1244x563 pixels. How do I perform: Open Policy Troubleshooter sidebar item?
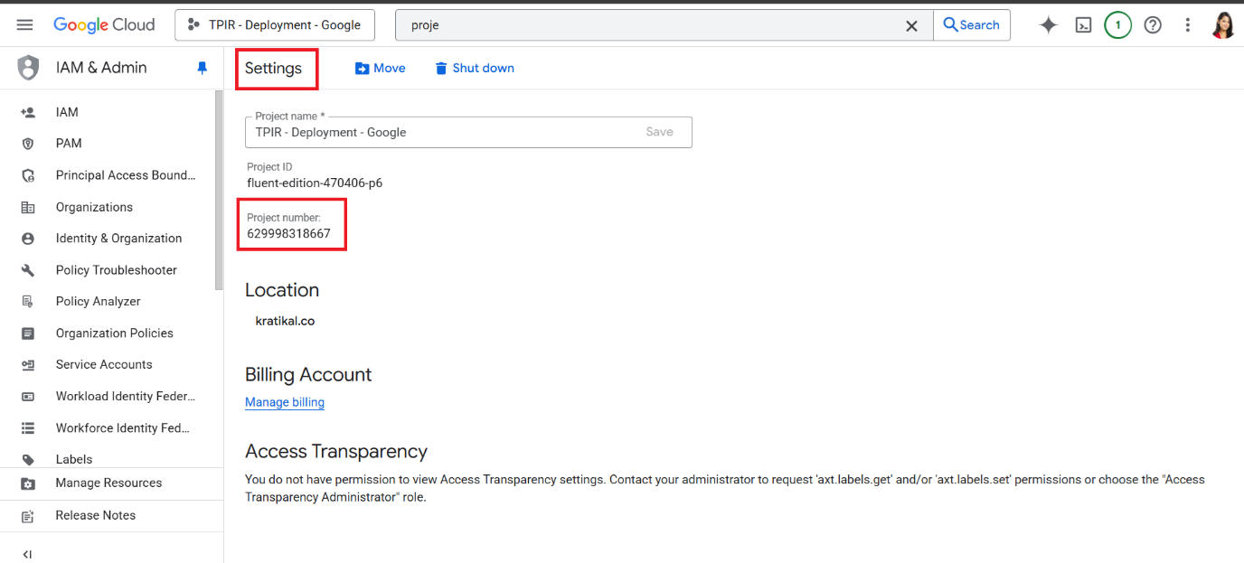pyautogui.click(x=109, y=270)
